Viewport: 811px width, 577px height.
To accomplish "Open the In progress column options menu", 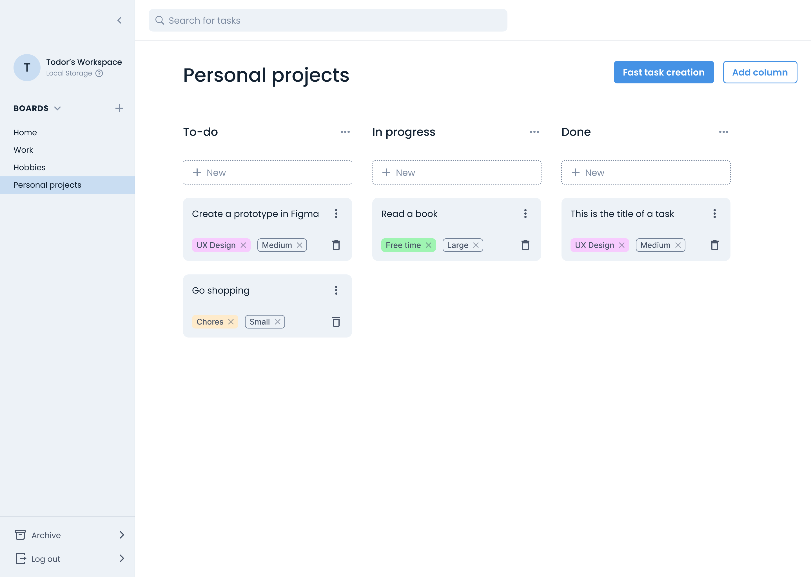I will point(534,132).
